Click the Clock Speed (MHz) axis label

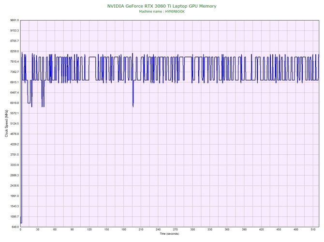coord(6,123)
